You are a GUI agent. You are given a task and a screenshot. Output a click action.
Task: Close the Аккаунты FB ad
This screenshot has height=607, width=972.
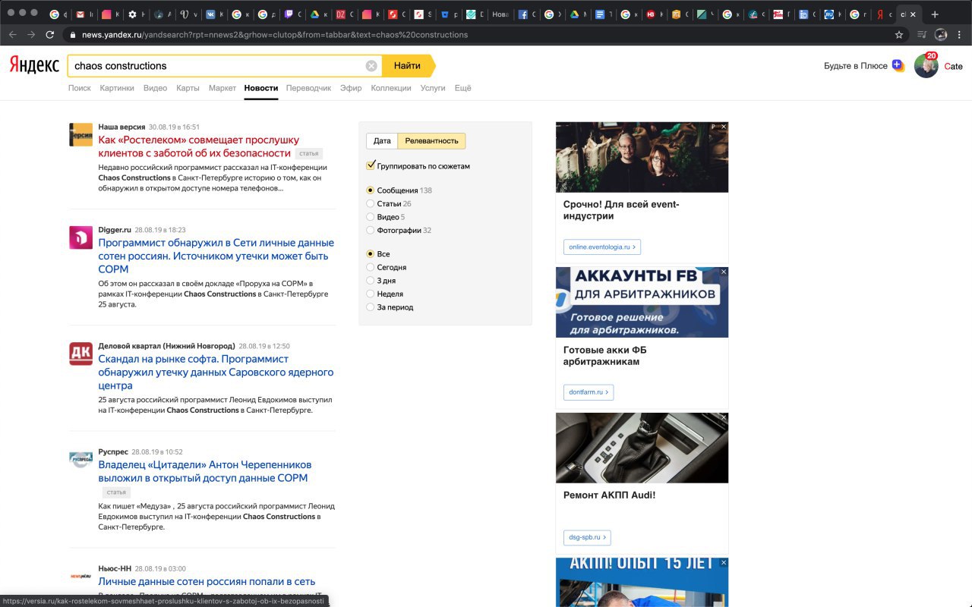pyautogui.click(x=724, y=272)
